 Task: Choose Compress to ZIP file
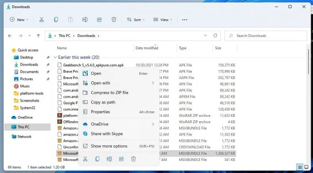pos(119,93)
